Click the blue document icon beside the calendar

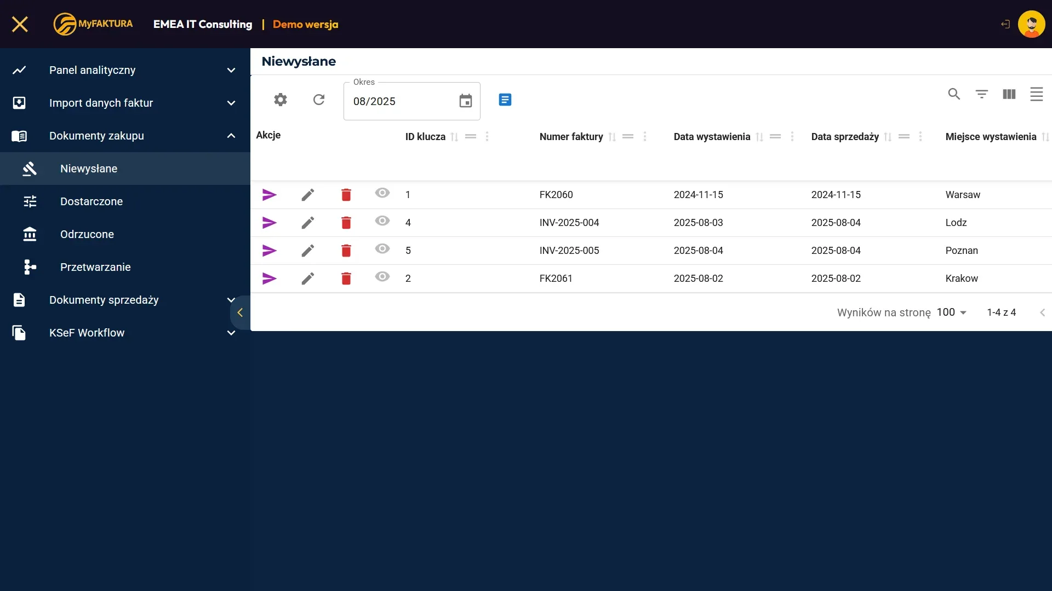point(505,100)
